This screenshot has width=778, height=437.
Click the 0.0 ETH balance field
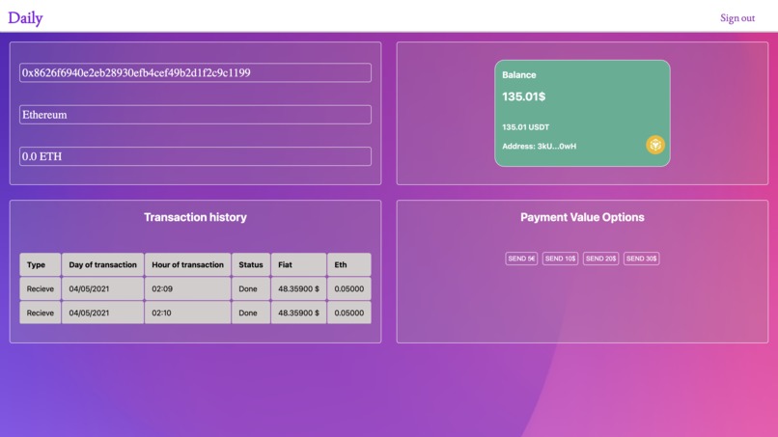[x=195, y=156]
